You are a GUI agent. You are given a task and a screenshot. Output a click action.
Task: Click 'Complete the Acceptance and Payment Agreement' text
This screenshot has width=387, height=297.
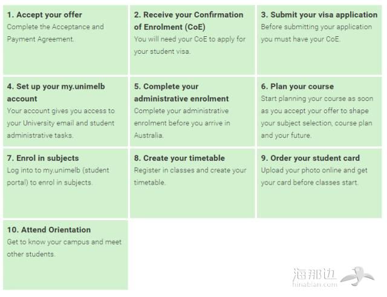55,33
